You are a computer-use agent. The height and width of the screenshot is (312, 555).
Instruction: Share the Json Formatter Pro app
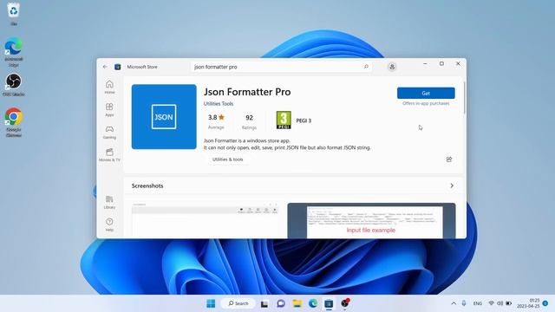[x=449, y=159]
